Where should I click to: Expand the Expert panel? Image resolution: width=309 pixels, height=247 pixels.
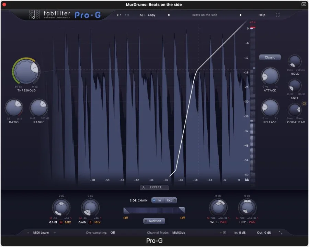pos(154,187)
